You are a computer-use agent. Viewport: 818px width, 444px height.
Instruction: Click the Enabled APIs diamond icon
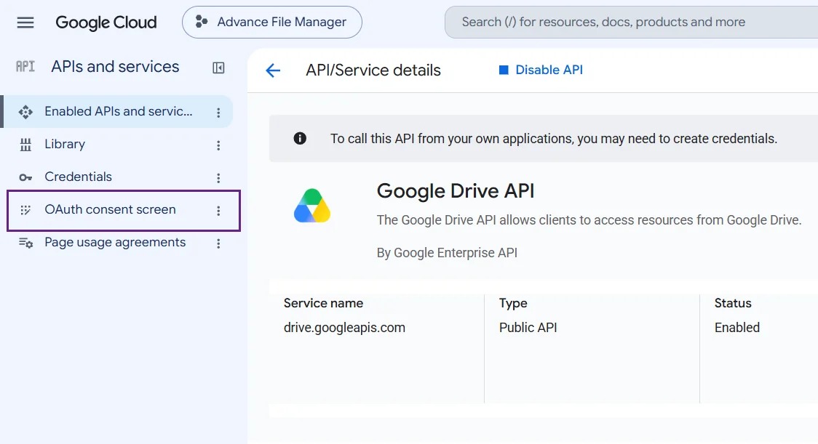pyautogui.click(x=25, y=112)
